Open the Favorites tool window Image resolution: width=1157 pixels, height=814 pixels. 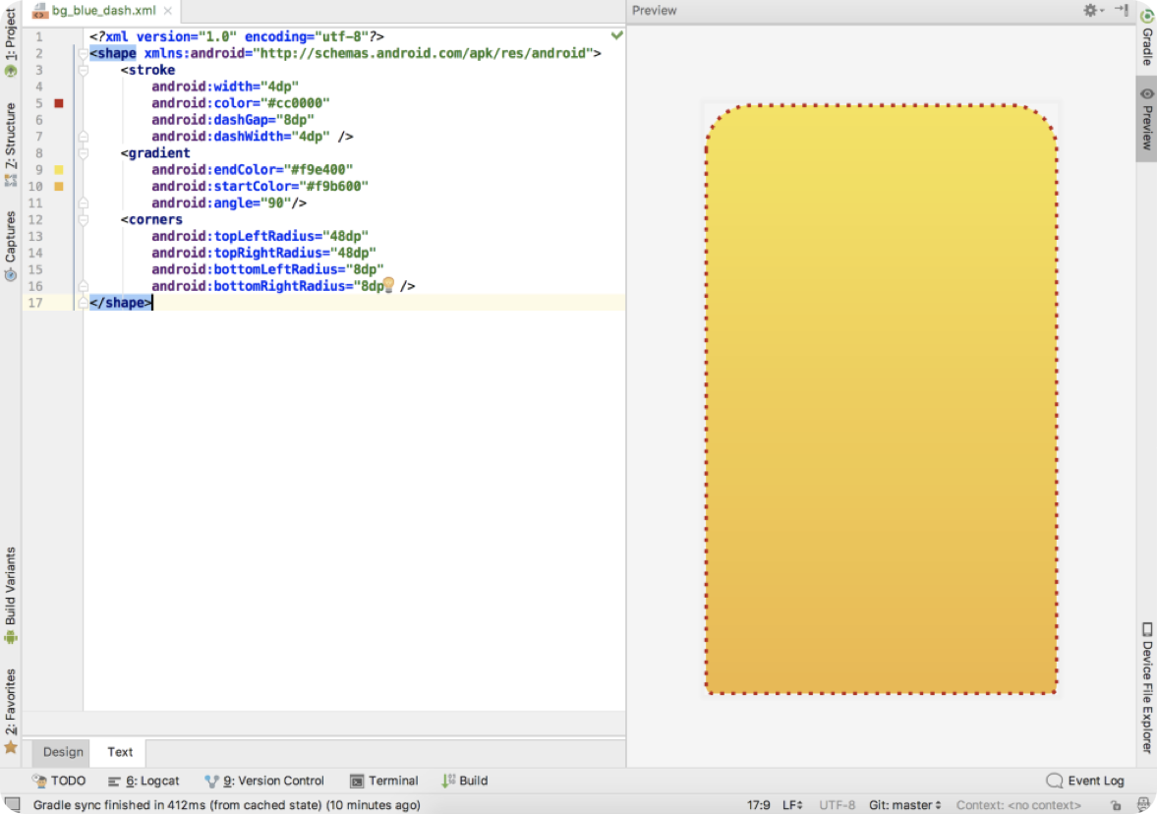[x=11, y=711]
